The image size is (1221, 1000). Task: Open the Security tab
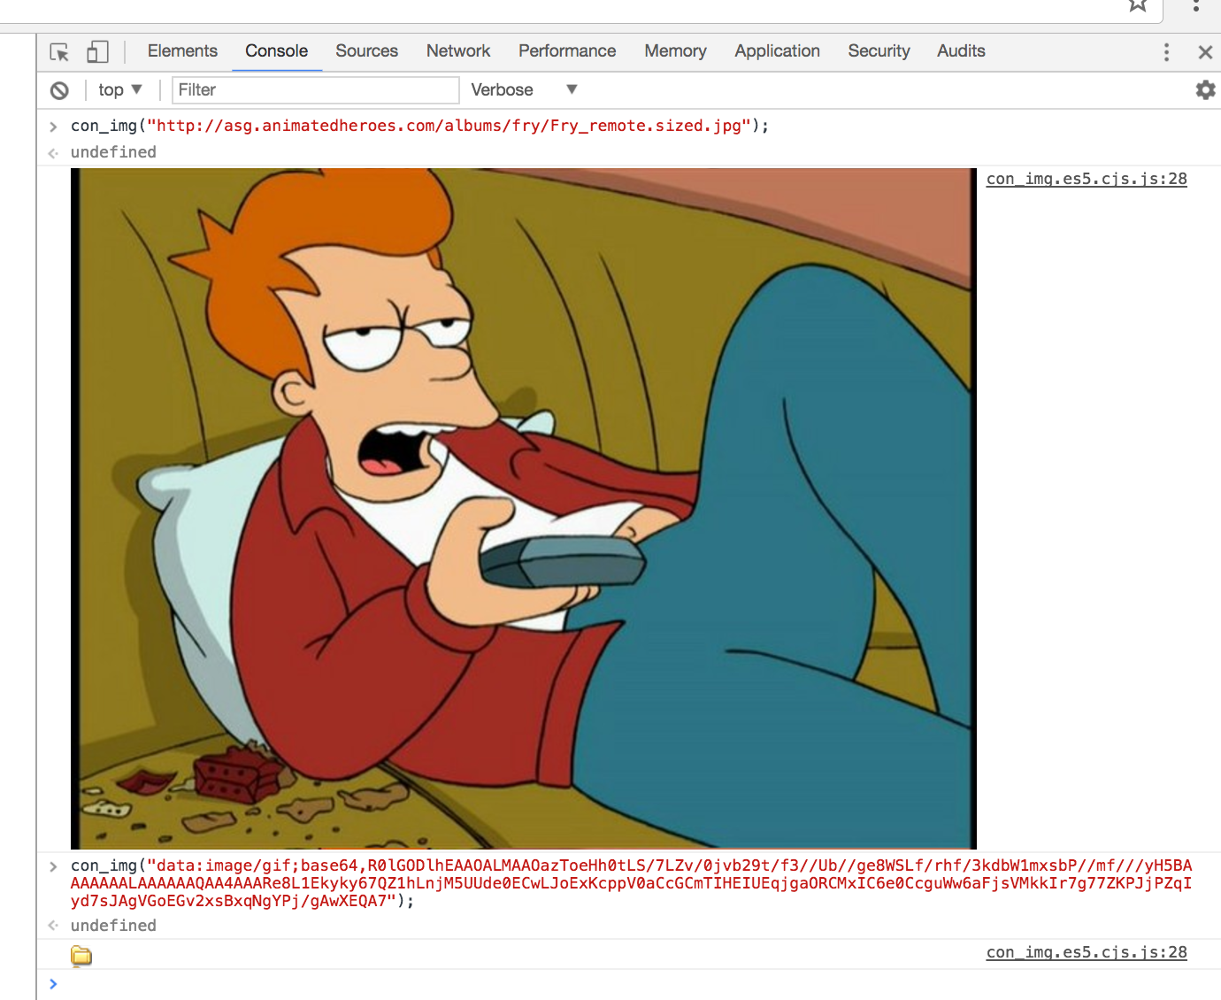pos(879,51)
